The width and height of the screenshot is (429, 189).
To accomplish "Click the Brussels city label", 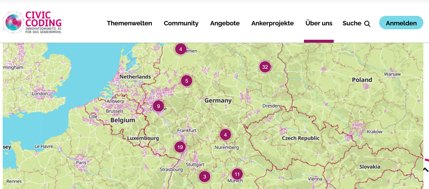I will (115, 111).
